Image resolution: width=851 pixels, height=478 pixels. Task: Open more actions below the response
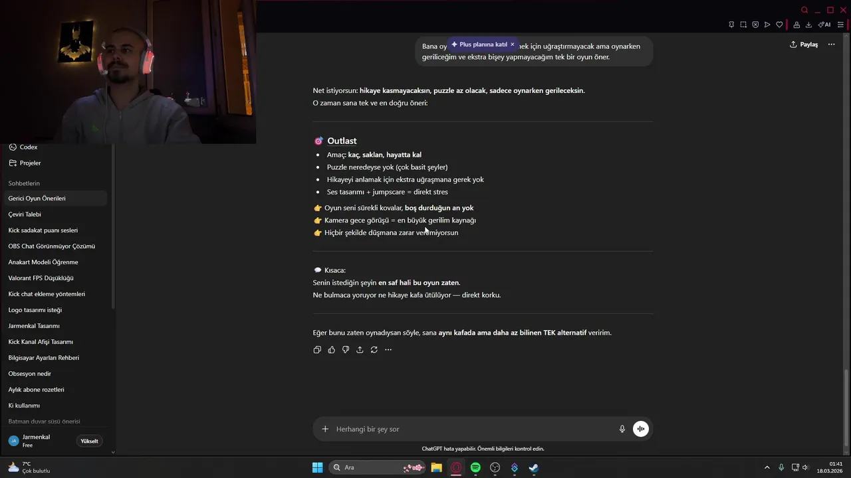388,350
